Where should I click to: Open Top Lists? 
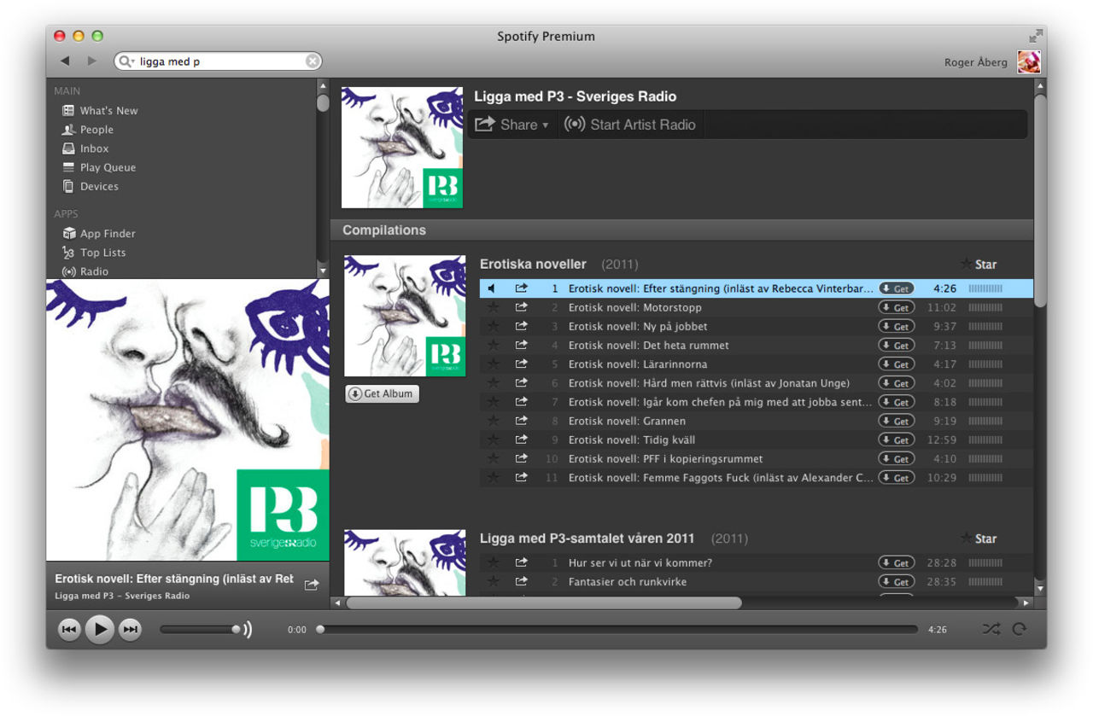point(102,253)
